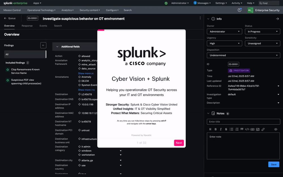
Task: Collapse the Additional fields section
Action: (57, 47)
